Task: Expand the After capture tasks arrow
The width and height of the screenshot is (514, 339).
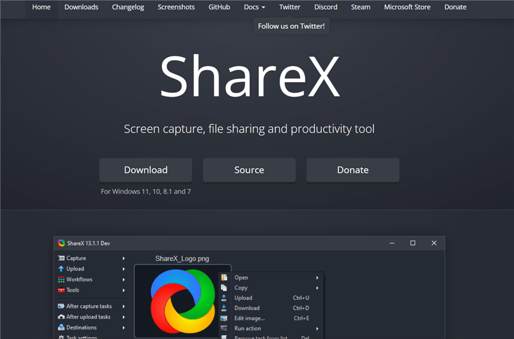Action: point(123,306)
